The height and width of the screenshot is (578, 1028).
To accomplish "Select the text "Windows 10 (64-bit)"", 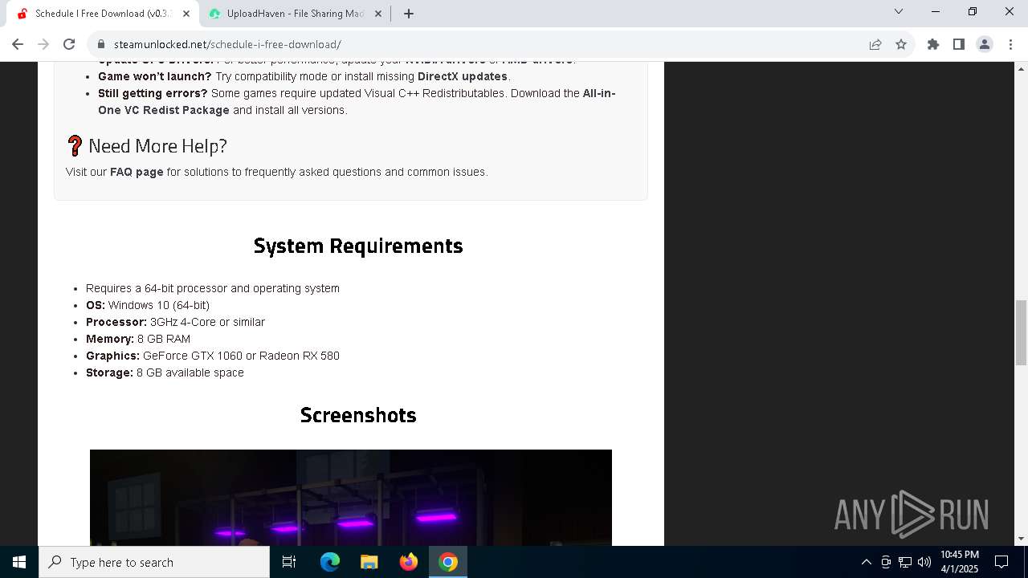I will (x=159, y=305).
